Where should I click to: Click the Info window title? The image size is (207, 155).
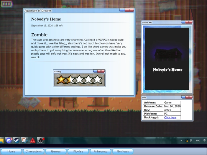tap(144, 98)
